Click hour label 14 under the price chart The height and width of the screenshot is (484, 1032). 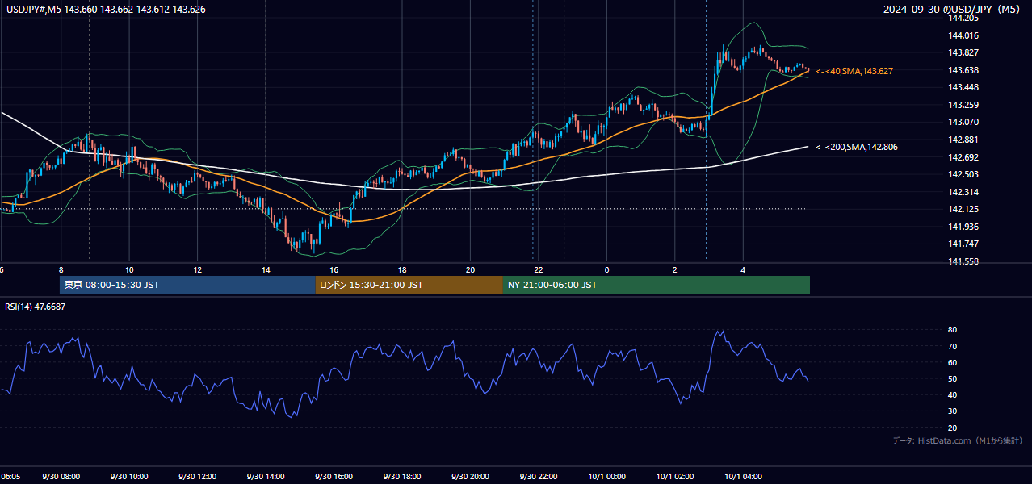point(266,269)
